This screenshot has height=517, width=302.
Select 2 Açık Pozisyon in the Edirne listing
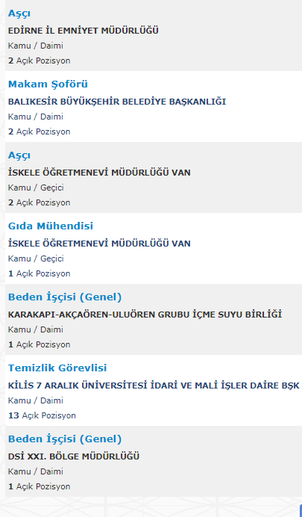coord(39,61)
